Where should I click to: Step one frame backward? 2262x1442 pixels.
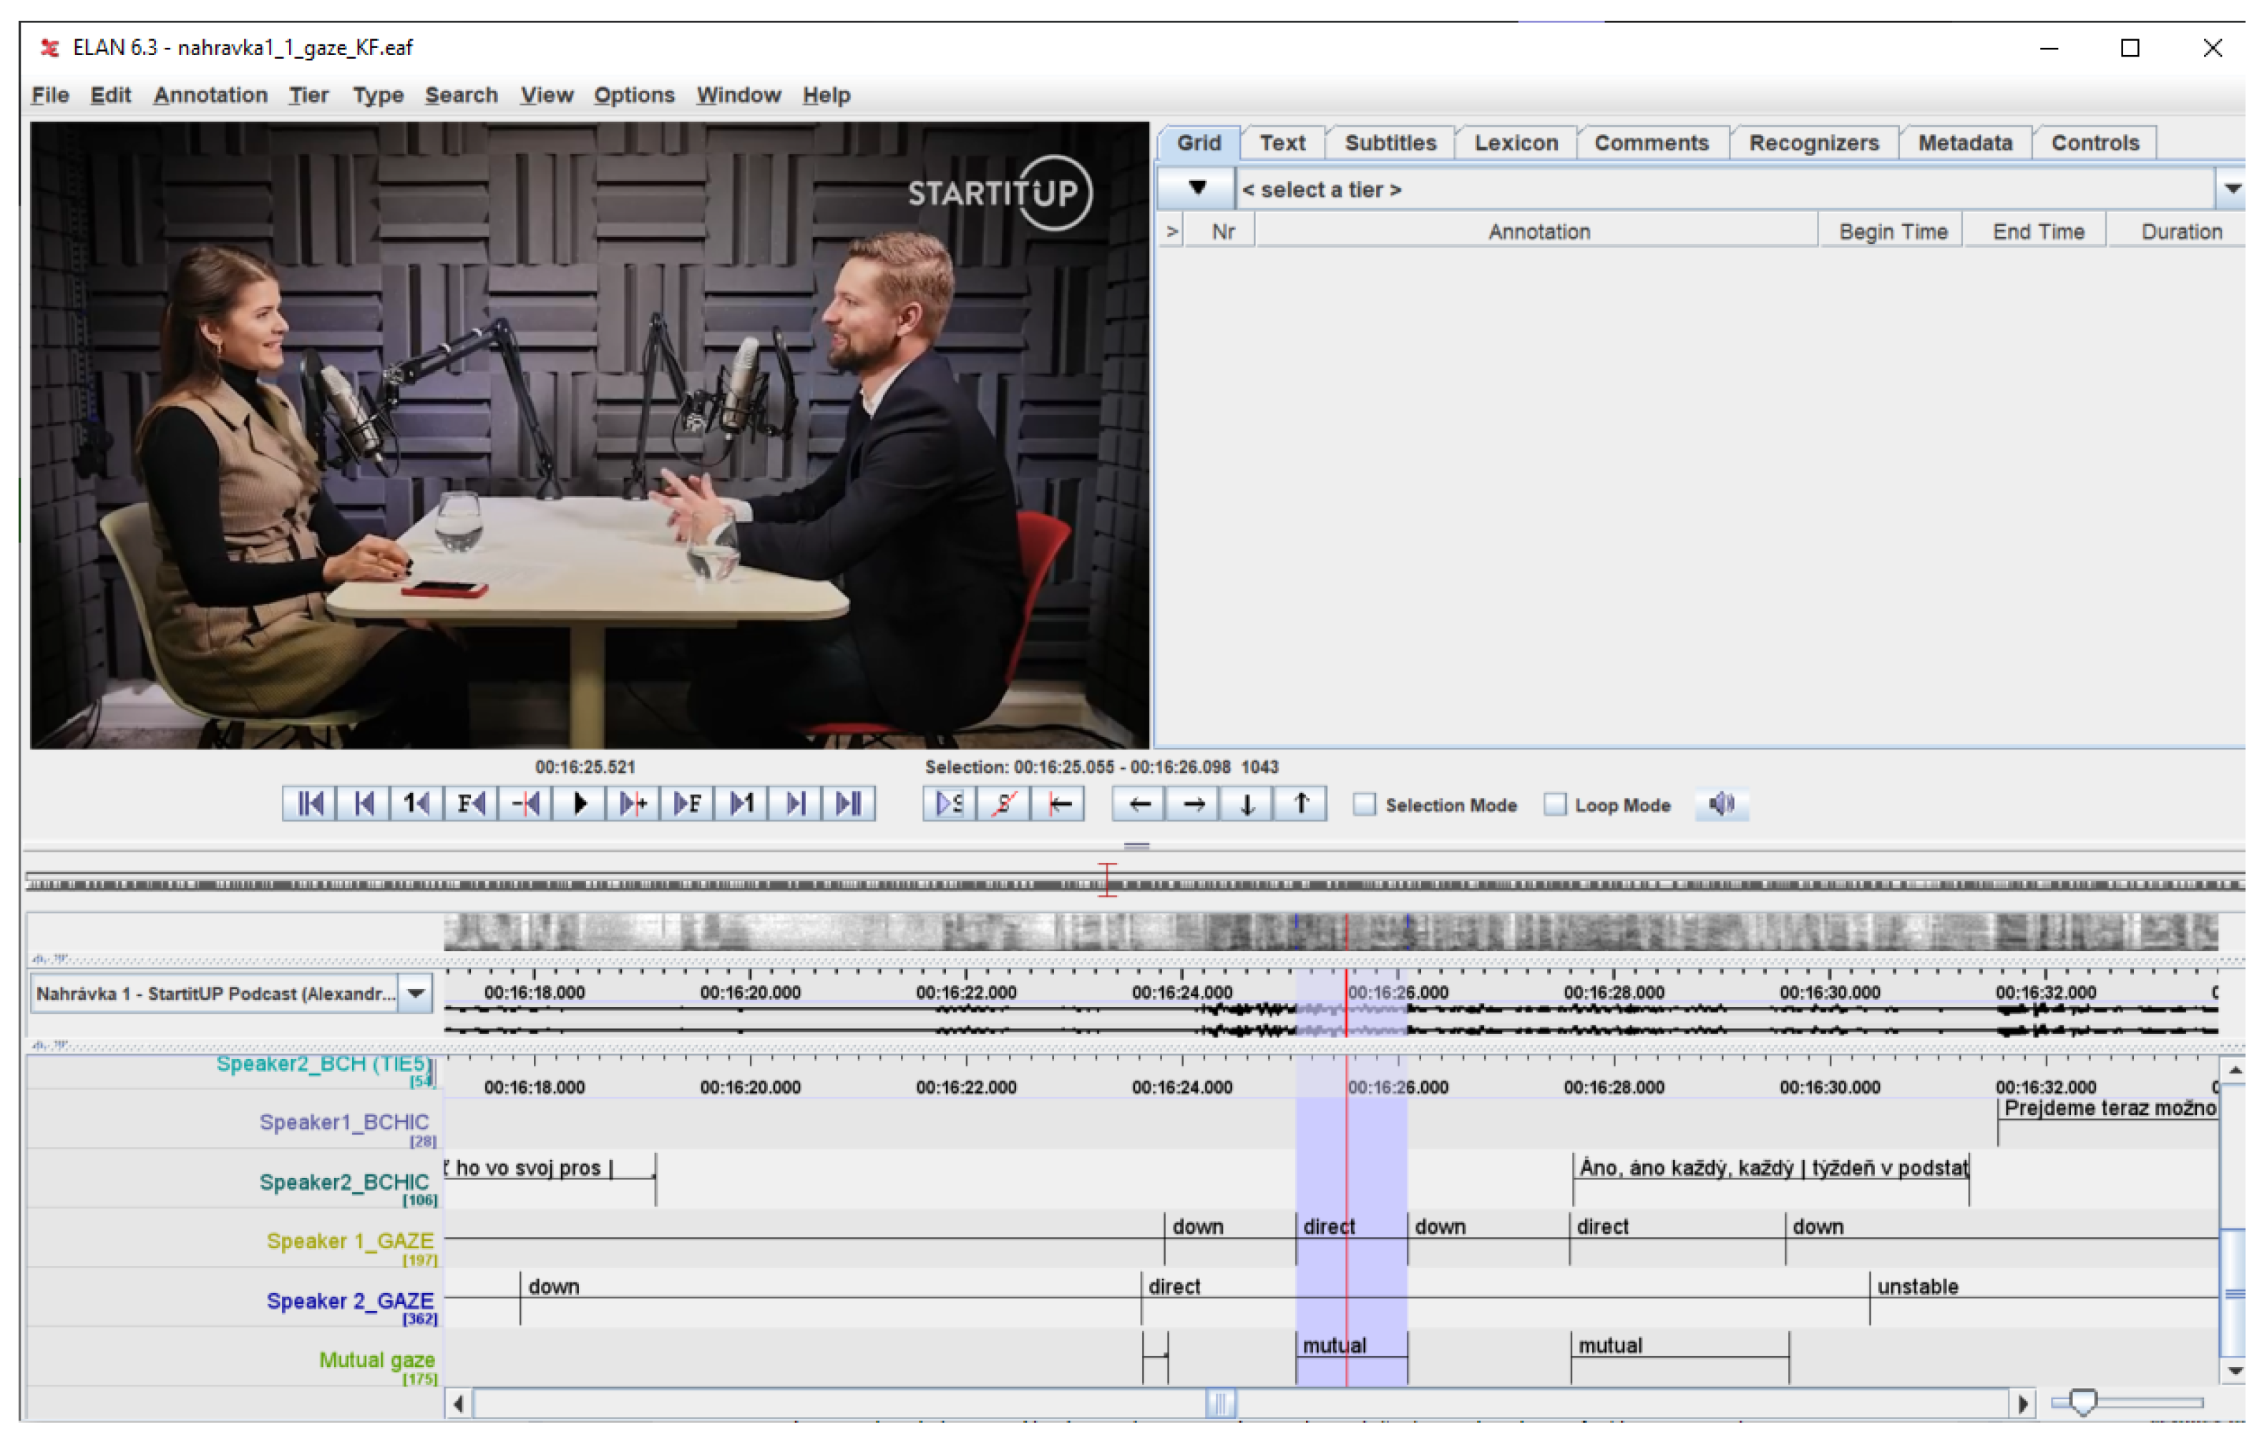472,804
